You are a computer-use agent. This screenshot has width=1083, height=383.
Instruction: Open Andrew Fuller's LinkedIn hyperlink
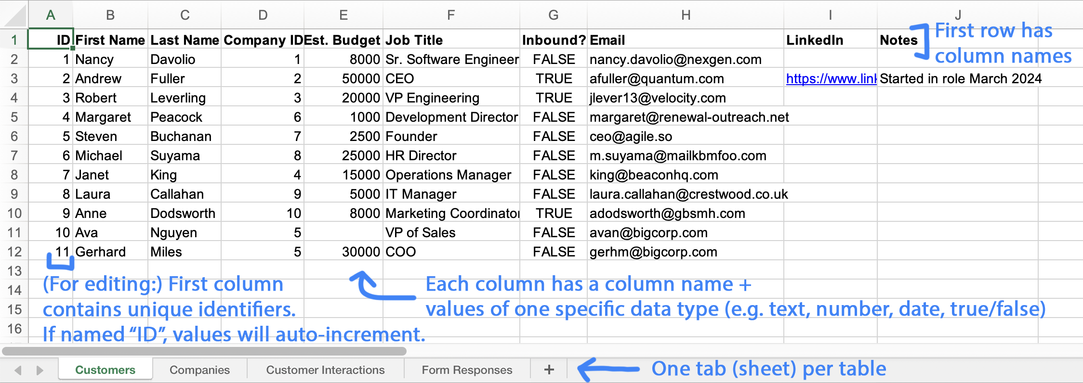coord(831,78)
